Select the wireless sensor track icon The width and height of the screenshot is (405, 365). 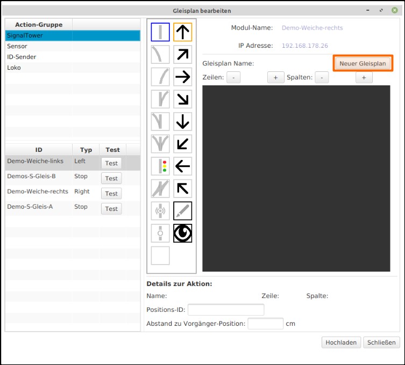point(160,211)
